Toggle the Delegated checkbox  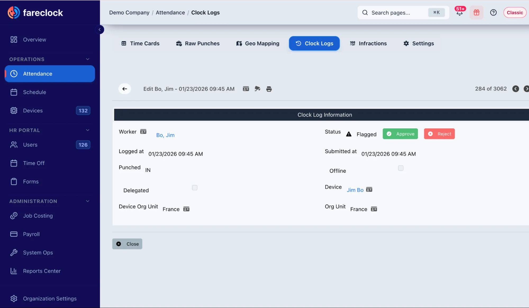click(x=195, y=188)
